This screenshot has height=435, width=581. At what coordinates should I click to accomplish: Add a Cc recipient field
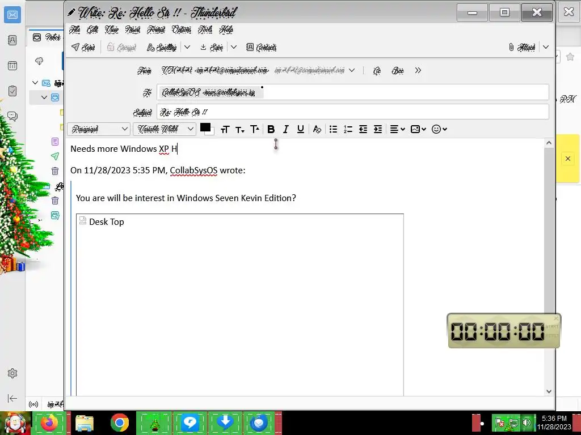[377, 71]
